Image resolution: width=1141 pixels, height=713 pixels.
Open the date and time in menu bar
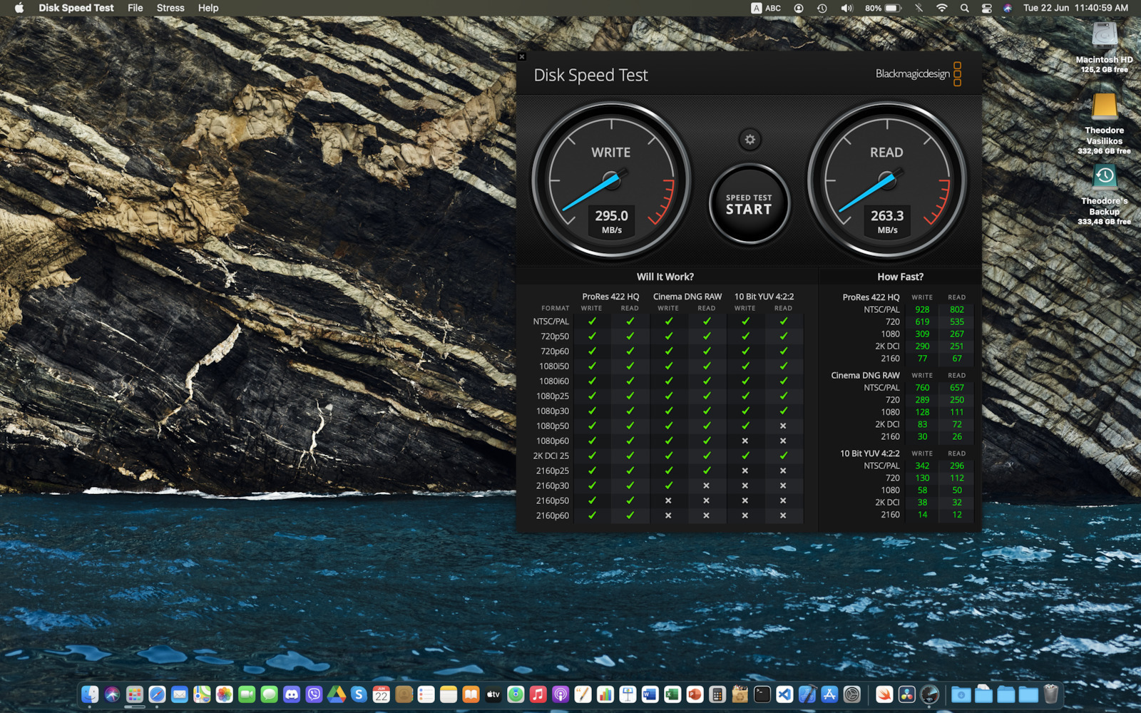click(1075, 8)
